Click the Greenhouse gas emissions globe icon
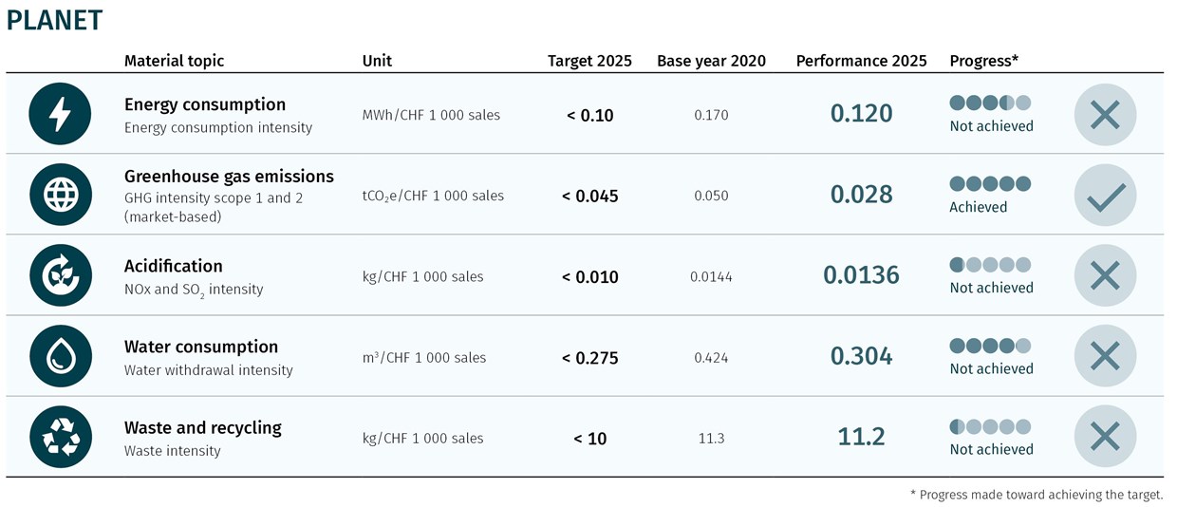 (60, 195)
